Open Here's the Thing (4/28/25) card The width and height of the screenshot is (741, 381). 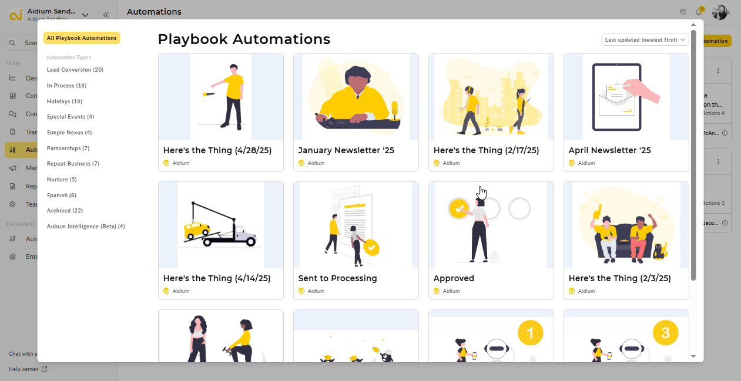point(221,113)
